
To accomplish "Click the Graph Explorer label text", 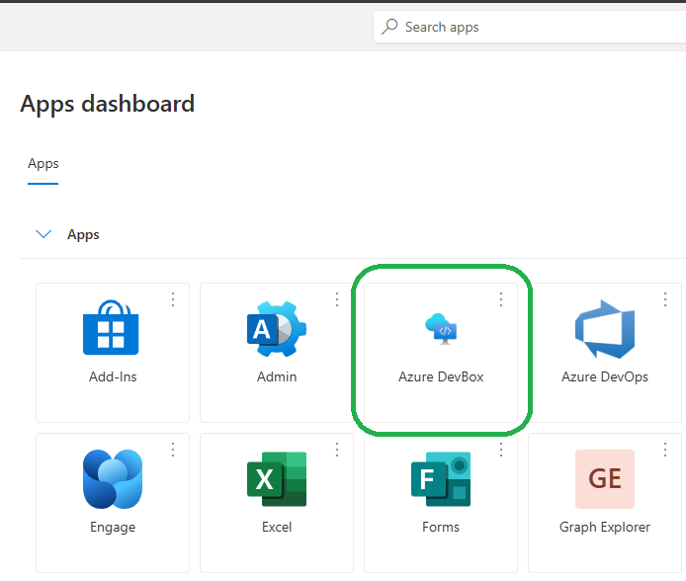I will click(604, 527).
